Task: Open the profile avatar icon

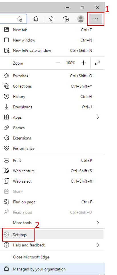Action: [x=81, y=19]
